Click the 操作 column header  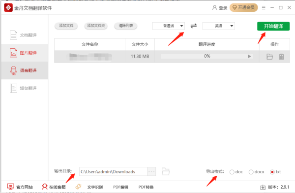coord(274,44)
